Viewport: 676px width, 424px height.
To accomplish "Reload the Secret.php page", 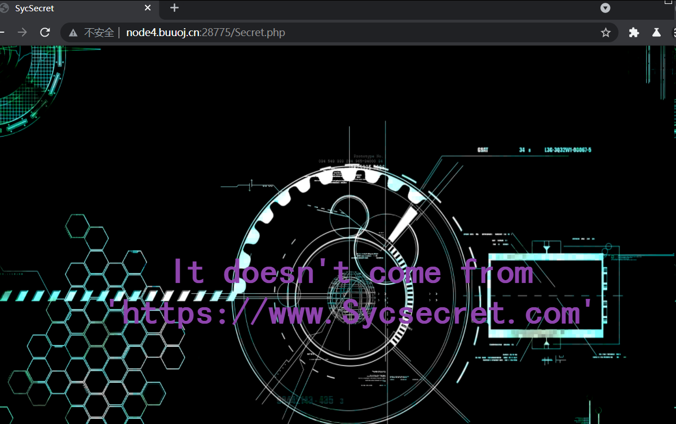I will 45,32.
